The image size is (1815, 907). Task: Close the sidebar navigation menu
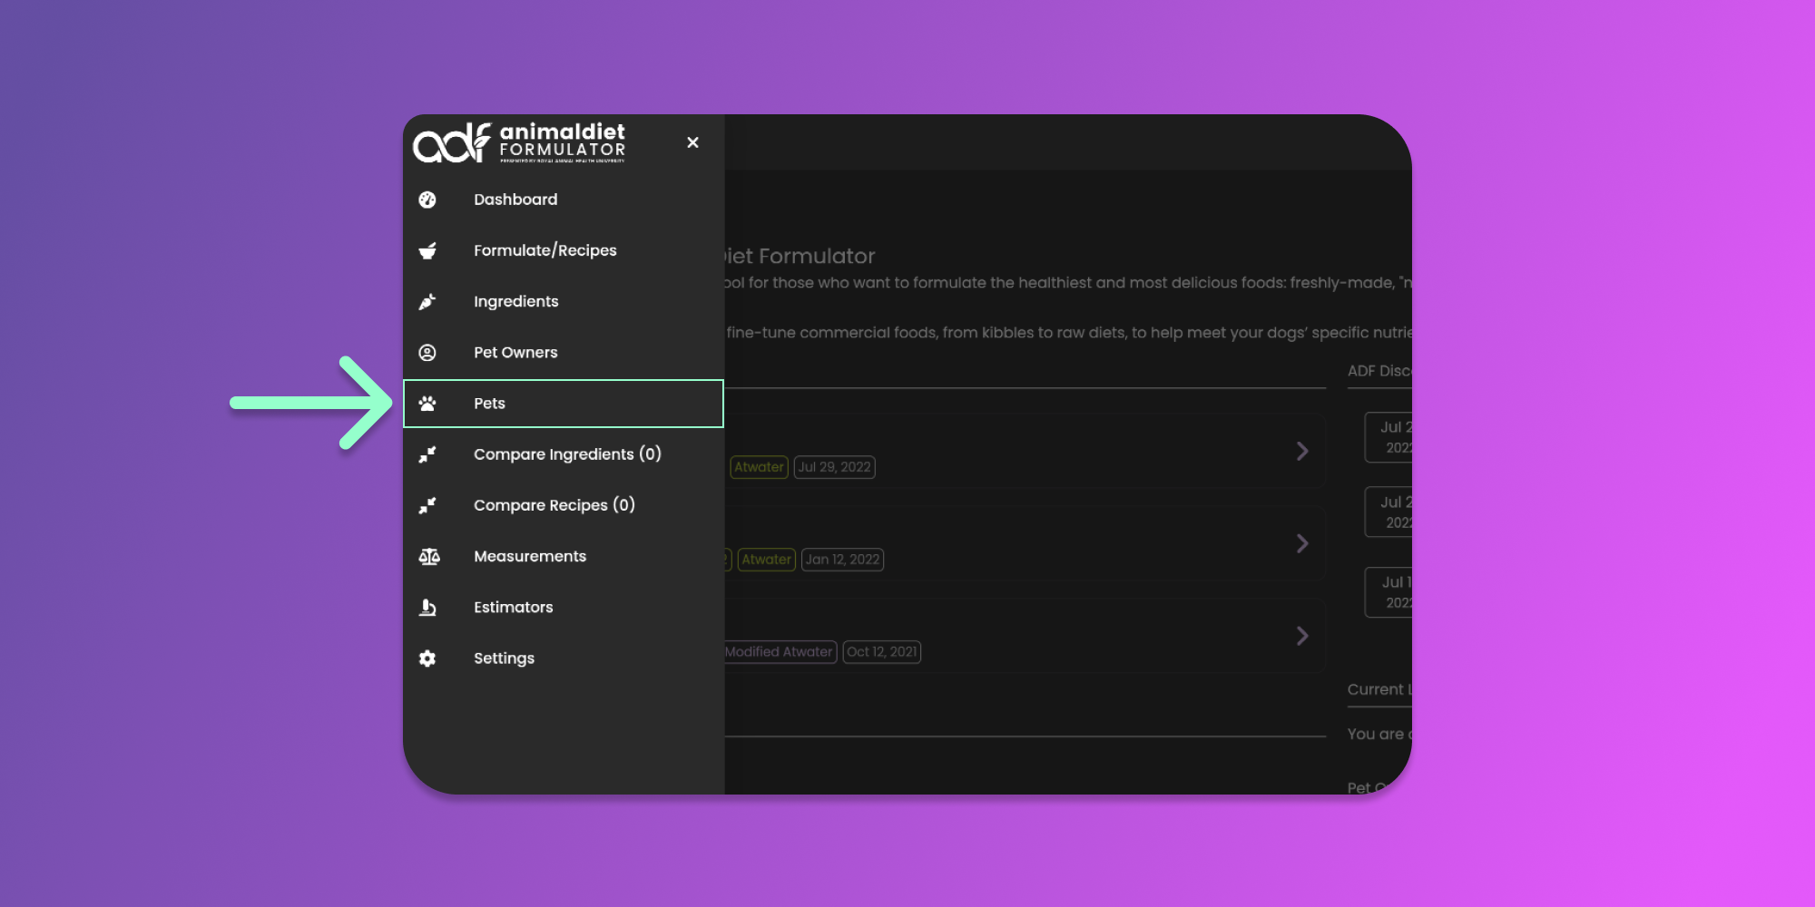pos(692,142)
